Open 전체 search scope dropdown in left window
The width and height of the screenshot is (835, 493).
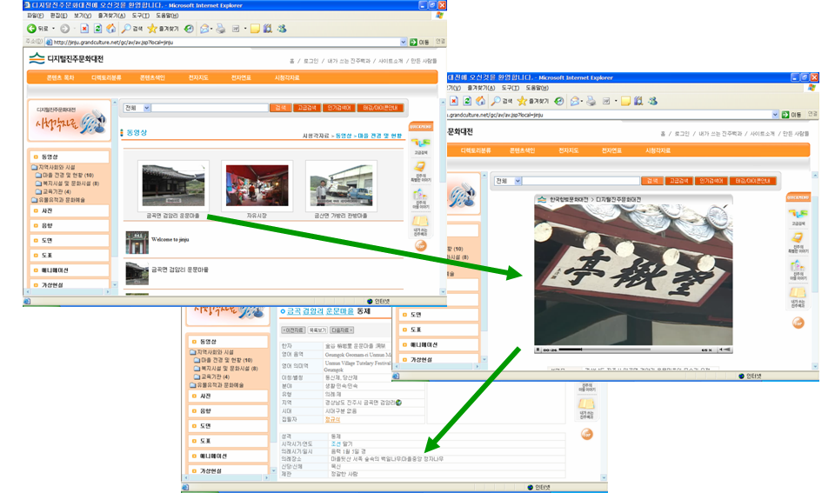pos(137,108)
